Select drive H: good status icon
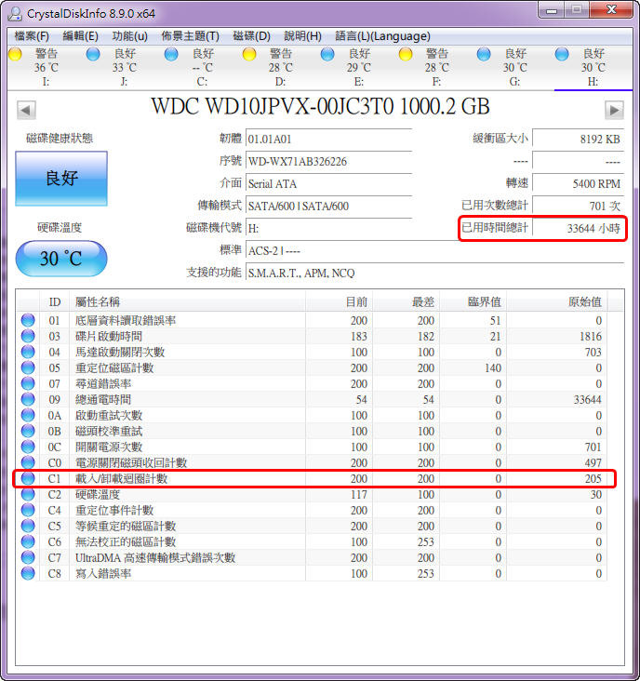The height and width of the screenshot is (681, 640). (x=562, y=54)
